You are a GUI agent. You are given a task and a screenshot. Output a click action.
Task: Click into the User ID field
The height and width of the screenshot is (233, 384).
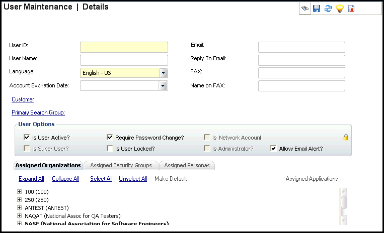tap(124, 47)
